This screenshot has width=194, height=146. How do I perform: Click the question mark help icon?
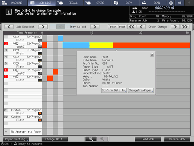pyautogui.click(x=189, y=3)
